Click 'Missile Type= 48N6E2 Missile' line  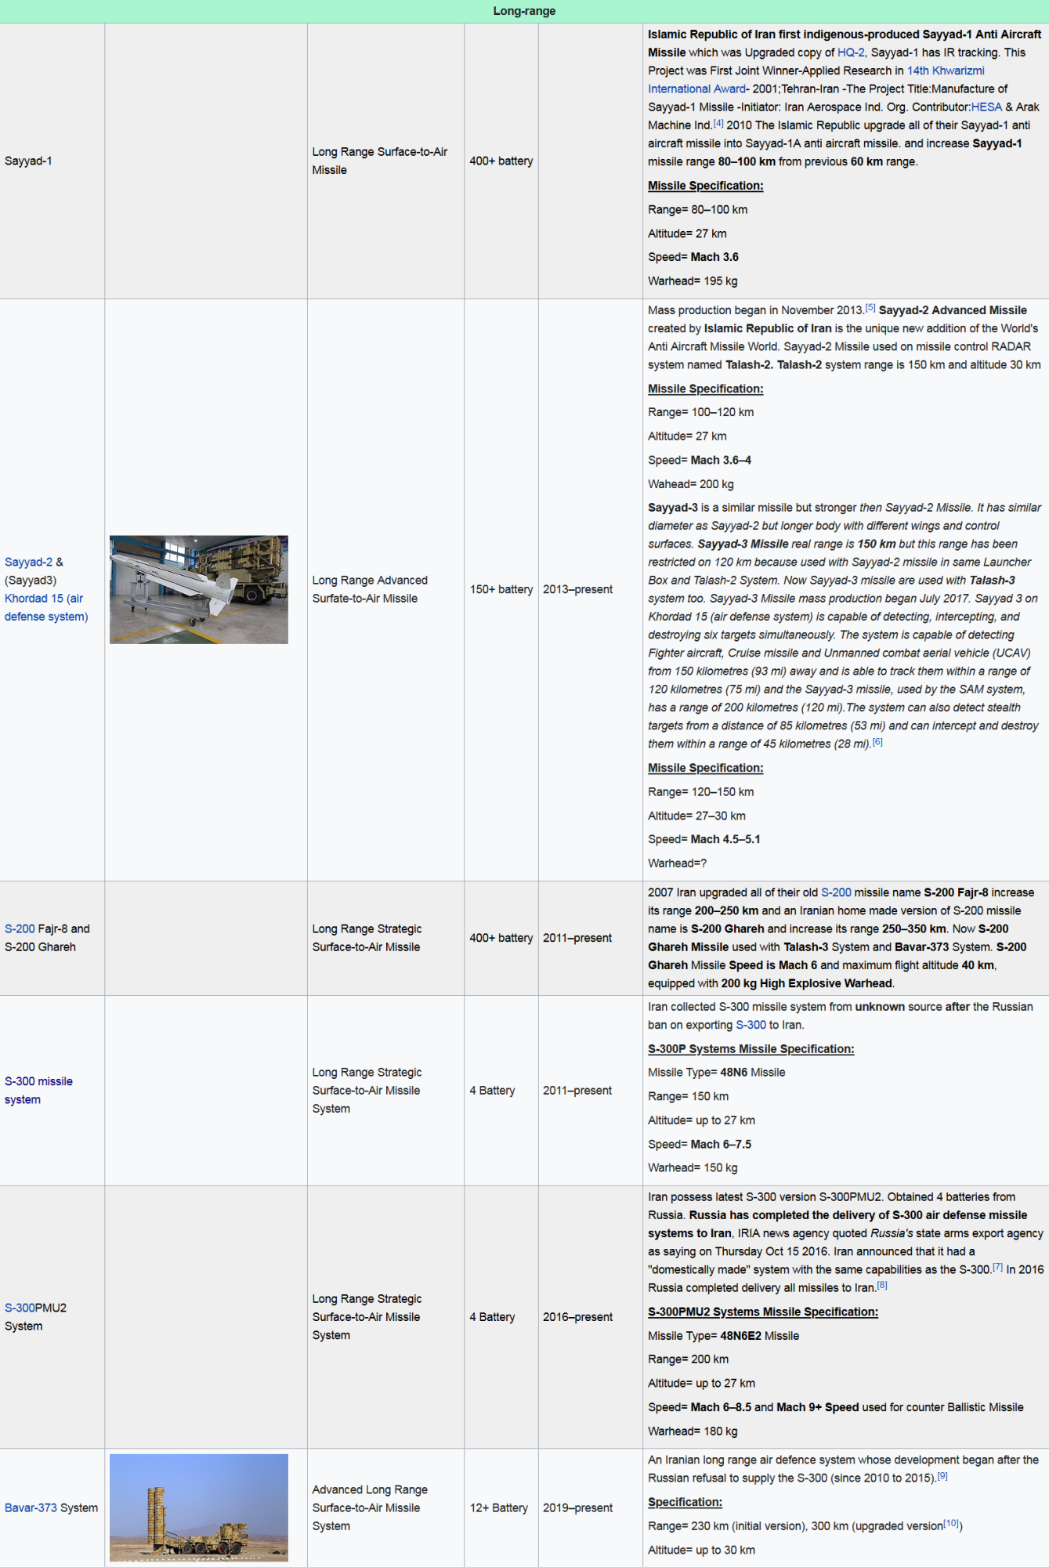(x=723, y=1336)
